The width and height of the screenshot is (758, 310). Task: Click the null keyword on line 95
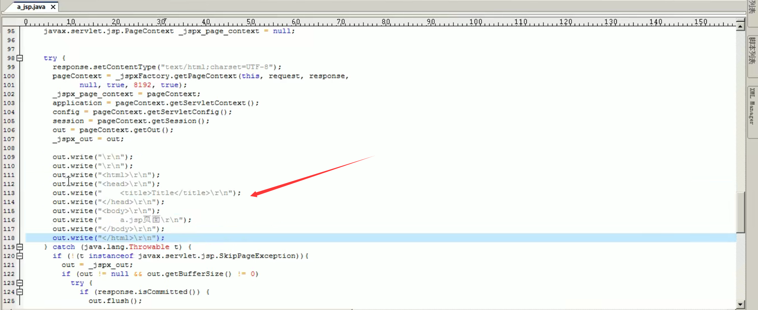[x=282, y=31]
